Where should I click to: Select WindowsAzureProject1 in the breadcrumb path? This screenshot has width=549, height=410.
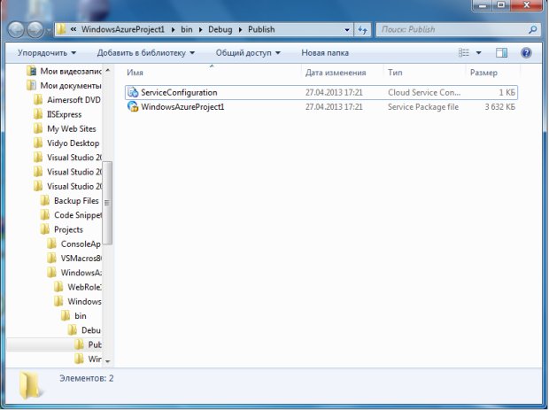click(x=123, y=29)
